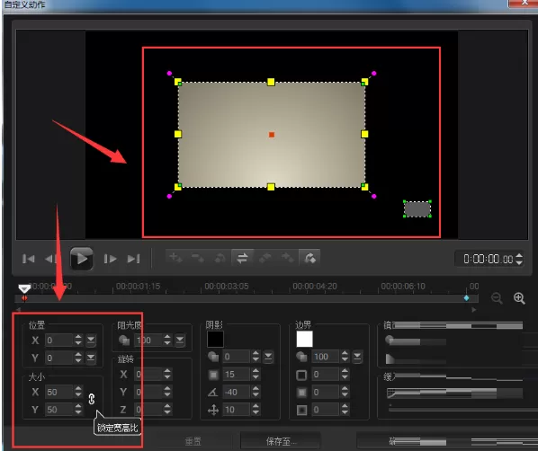Image resolution: width=538 pixels, height=451 pixels.
Task: Click the border size field
Action: point(326,375)
